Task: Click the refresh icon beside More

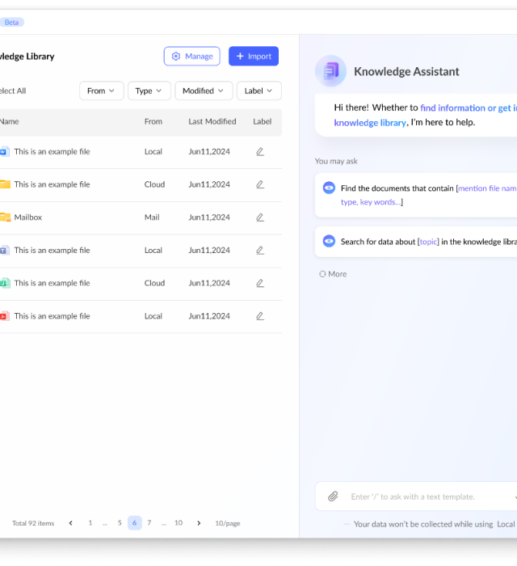Action: coord(322,274)
